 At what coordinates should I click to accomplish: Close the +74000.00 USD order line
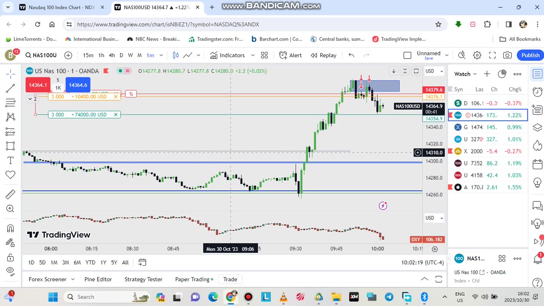pyautogui.click(x=116, y=115)
